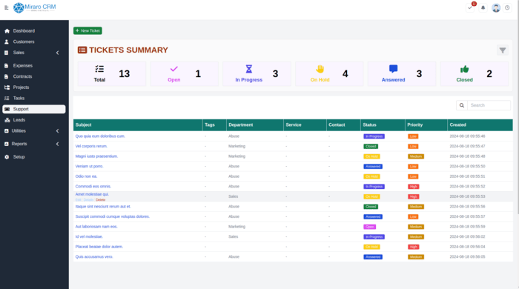The image size is (519, 289).
Task: Open ticket 'Suscipit commodi cumque voluptas dolores.'
Action: click(113, 216)
